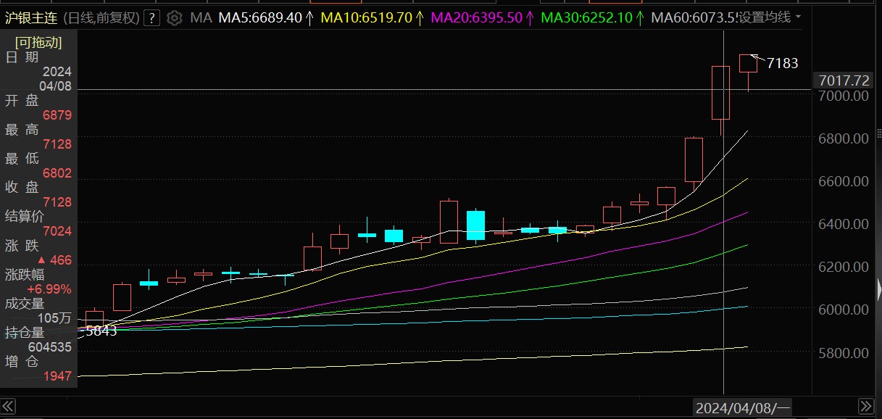Image resolution: width=882 pixels, height=419 pixels.
Task: Open the 设置均线 dropdown
Action: click(770, 17)
